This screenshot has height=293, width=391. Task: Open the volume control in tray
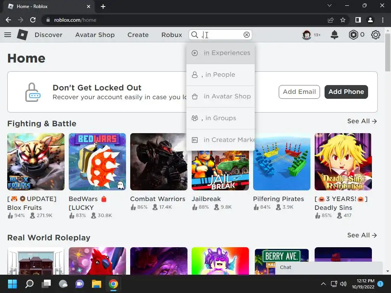pyautogui.click(x=343, y=284)
